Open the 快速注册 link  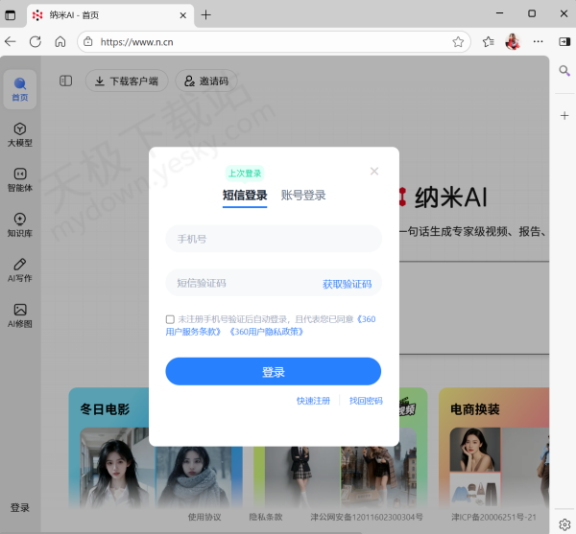coord(313,401)
